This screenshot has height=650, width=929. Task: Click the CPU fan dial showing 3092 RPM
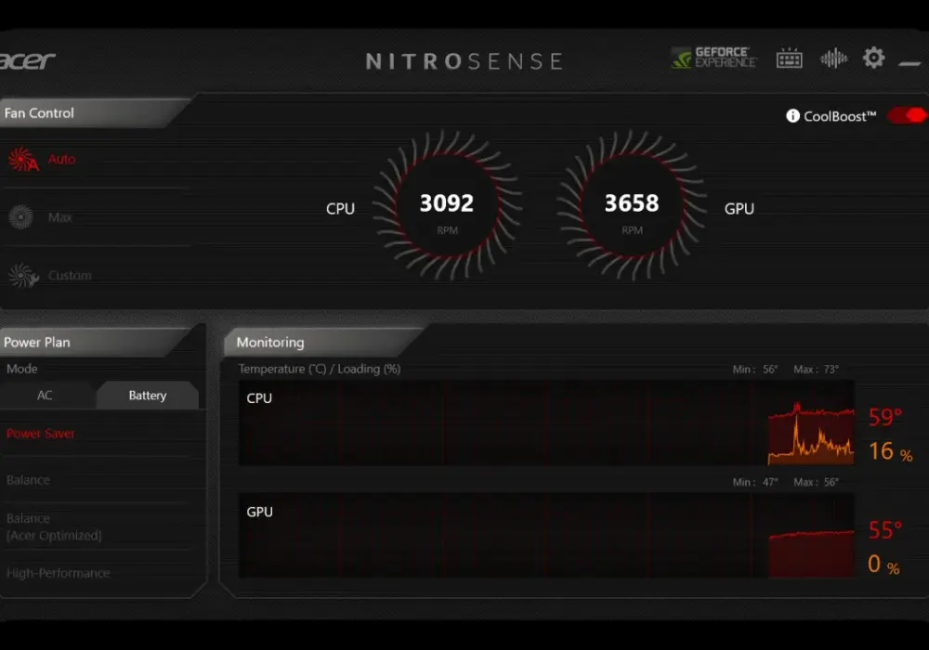tap(447, 205)
